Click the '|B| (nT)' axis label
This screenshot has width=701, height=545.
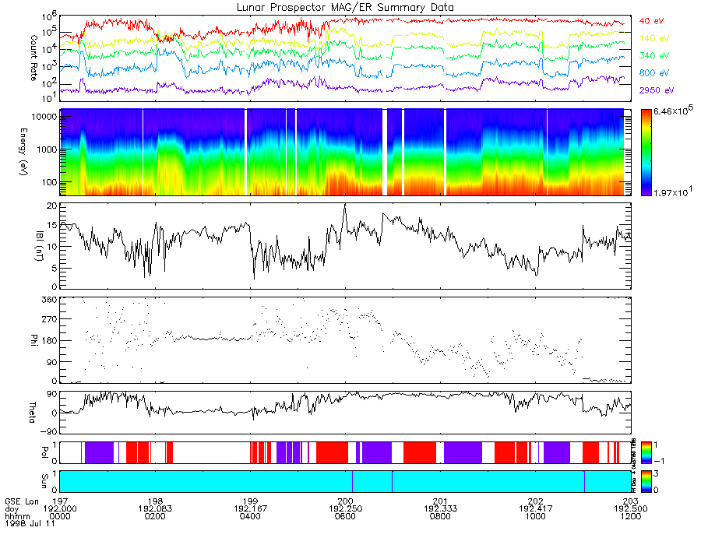[40, 246]
